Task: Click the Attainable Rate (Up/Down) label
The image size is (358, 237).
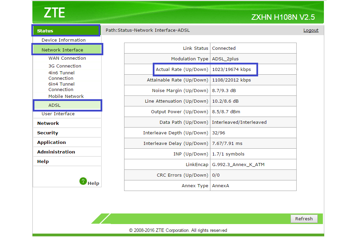Action: (x=178, y=80)
